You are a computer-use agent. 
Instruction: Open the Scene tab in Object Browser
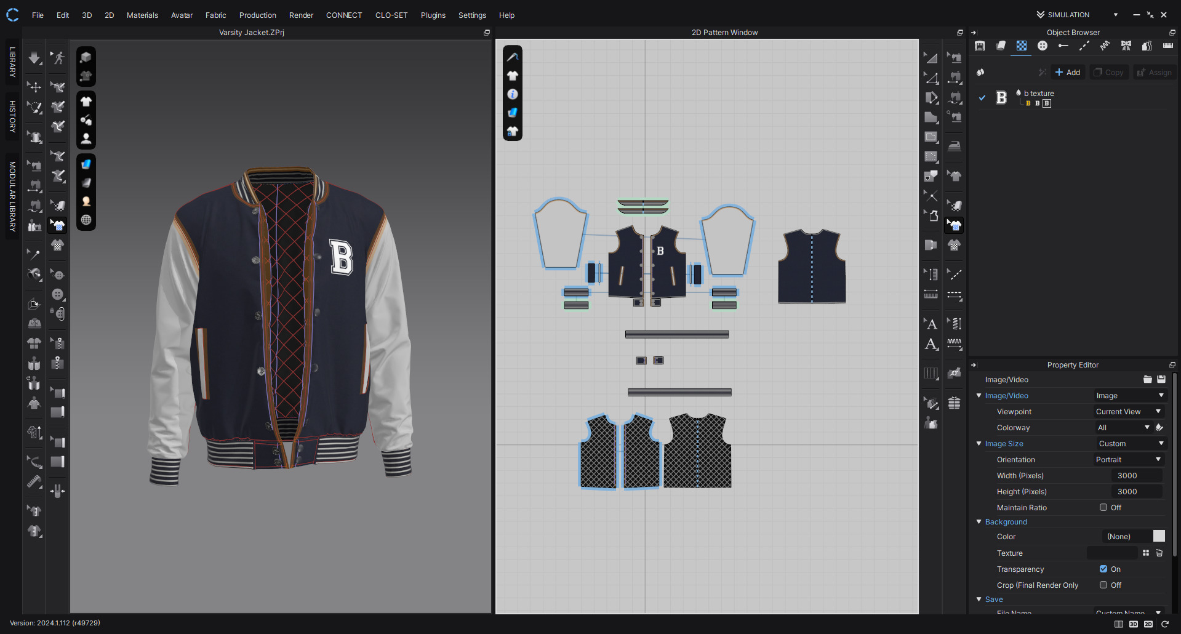(980, 46)
